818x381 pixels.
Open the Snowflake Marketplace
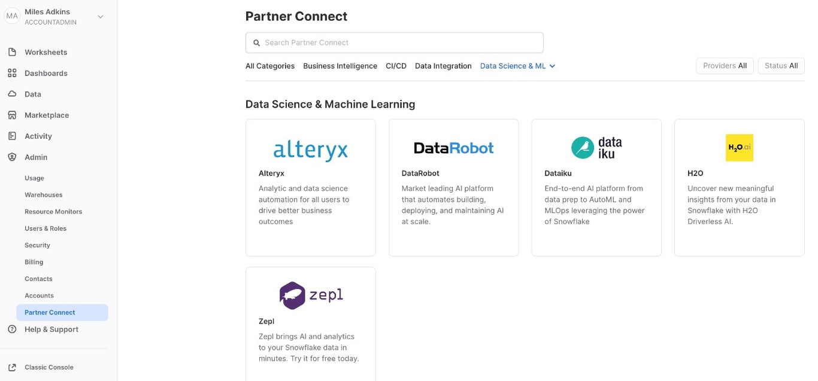click(x=46, y=115)
